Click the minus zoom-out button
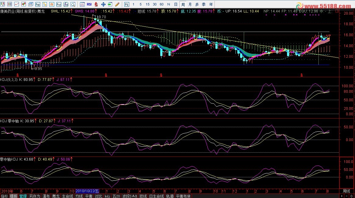Viewport: 355px width, 198px height. (x=347, y=196)
